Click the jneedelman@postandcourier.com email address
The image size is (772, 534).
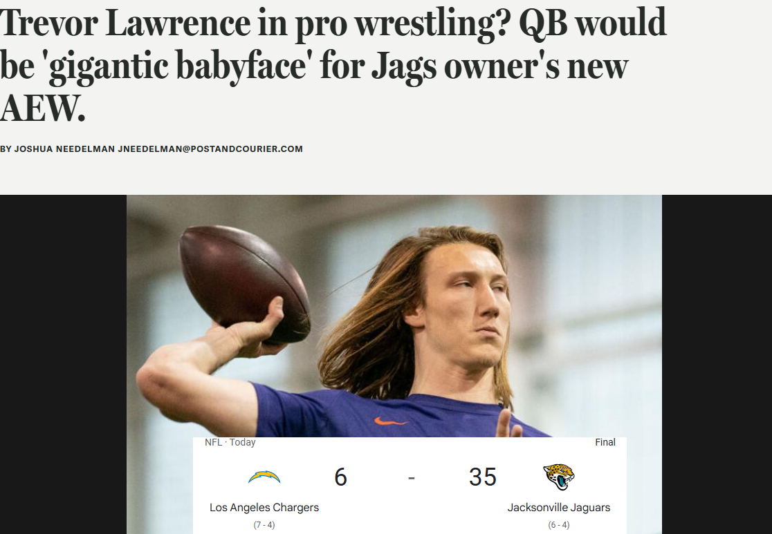click(x=210, y=149)
